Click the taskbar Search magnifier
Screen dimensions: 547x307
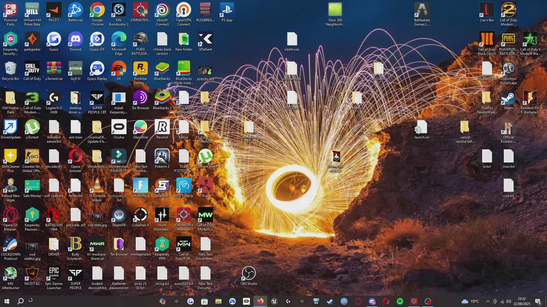point(20,301)
